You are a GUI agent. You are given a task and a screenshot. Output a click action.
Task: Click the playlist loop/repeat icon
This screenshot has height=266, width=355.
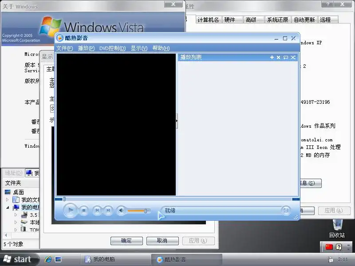click(286, 58)
